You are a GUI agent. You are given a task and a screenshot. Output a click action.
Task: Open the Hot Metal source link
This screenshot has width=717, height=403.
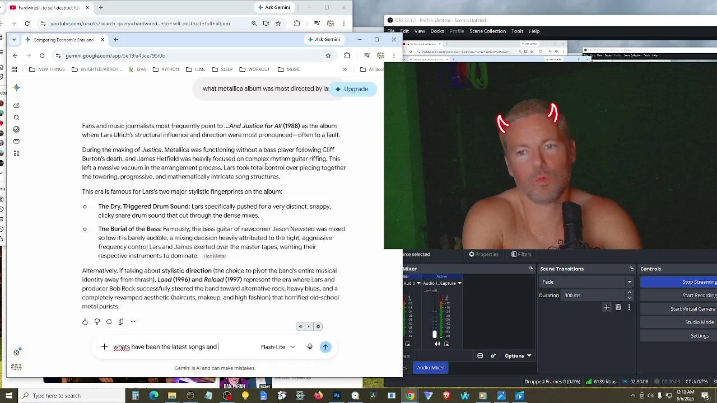[215, 256]
